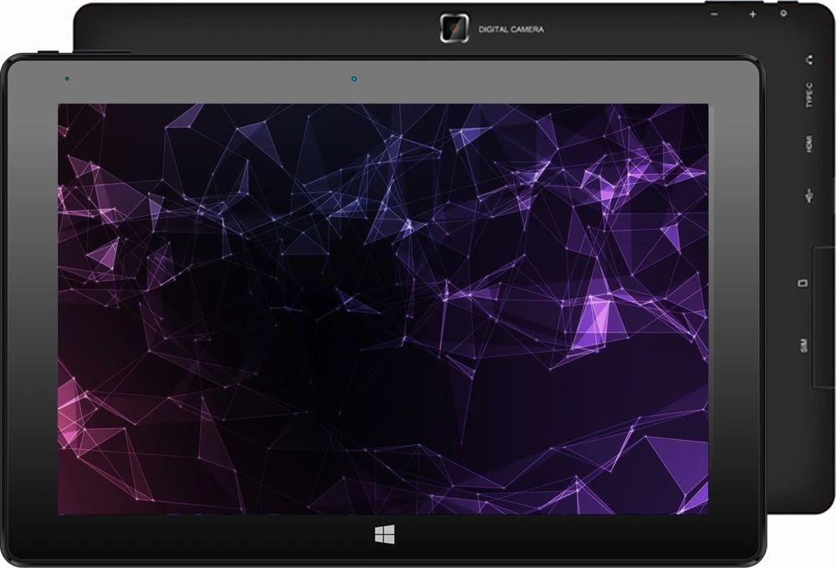Click the power symbol on back corner
Image resolution: width=836 pixels, height=568 pixels.
pyautogui.click(x=783, y=13)
